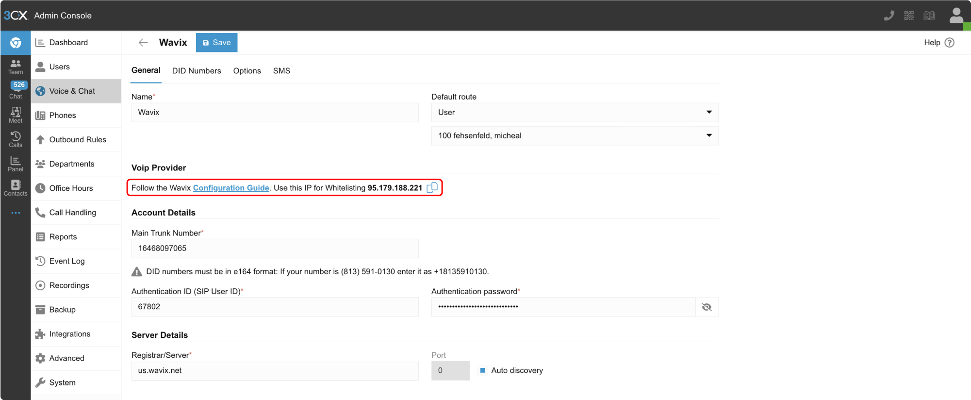
Task: Open the Chat panel in left rail
Action: (16, 90)
